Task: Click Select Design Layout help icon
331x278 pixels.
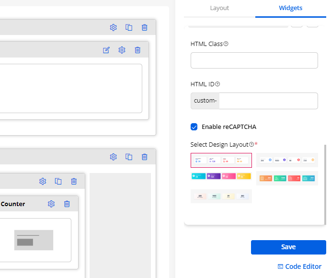Action: coord(251,144)
